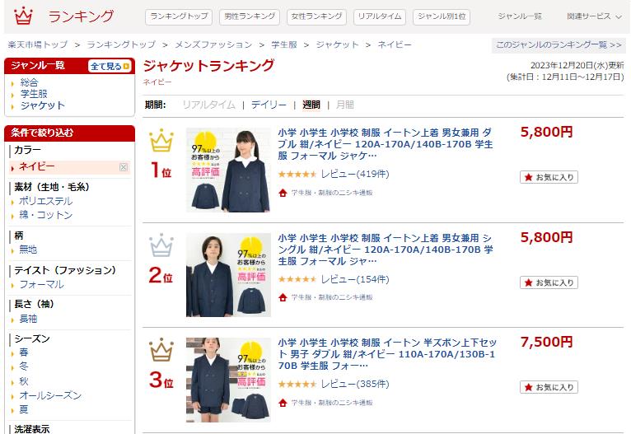
Task: Click star rating of second product
Action: [297, 279]
